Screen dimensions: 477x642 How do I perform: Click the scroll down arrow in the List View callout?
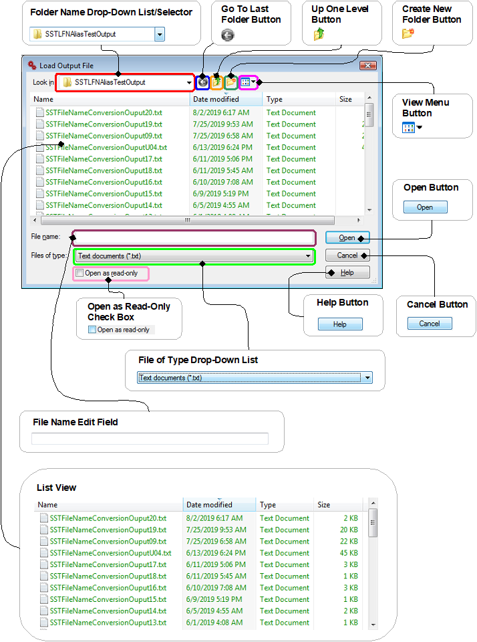(373, 625)
